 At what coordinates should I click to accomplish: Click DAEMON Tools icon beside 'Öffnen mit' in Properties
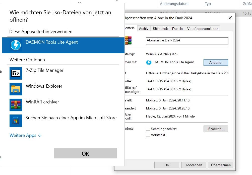(149, 62)
